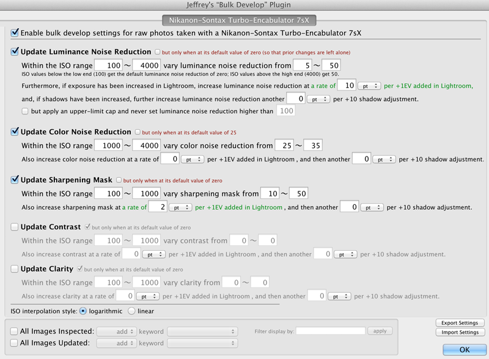Click luminance rate per +1EV field 10
The height and width of the screenshot is (359, 489).
347,86
